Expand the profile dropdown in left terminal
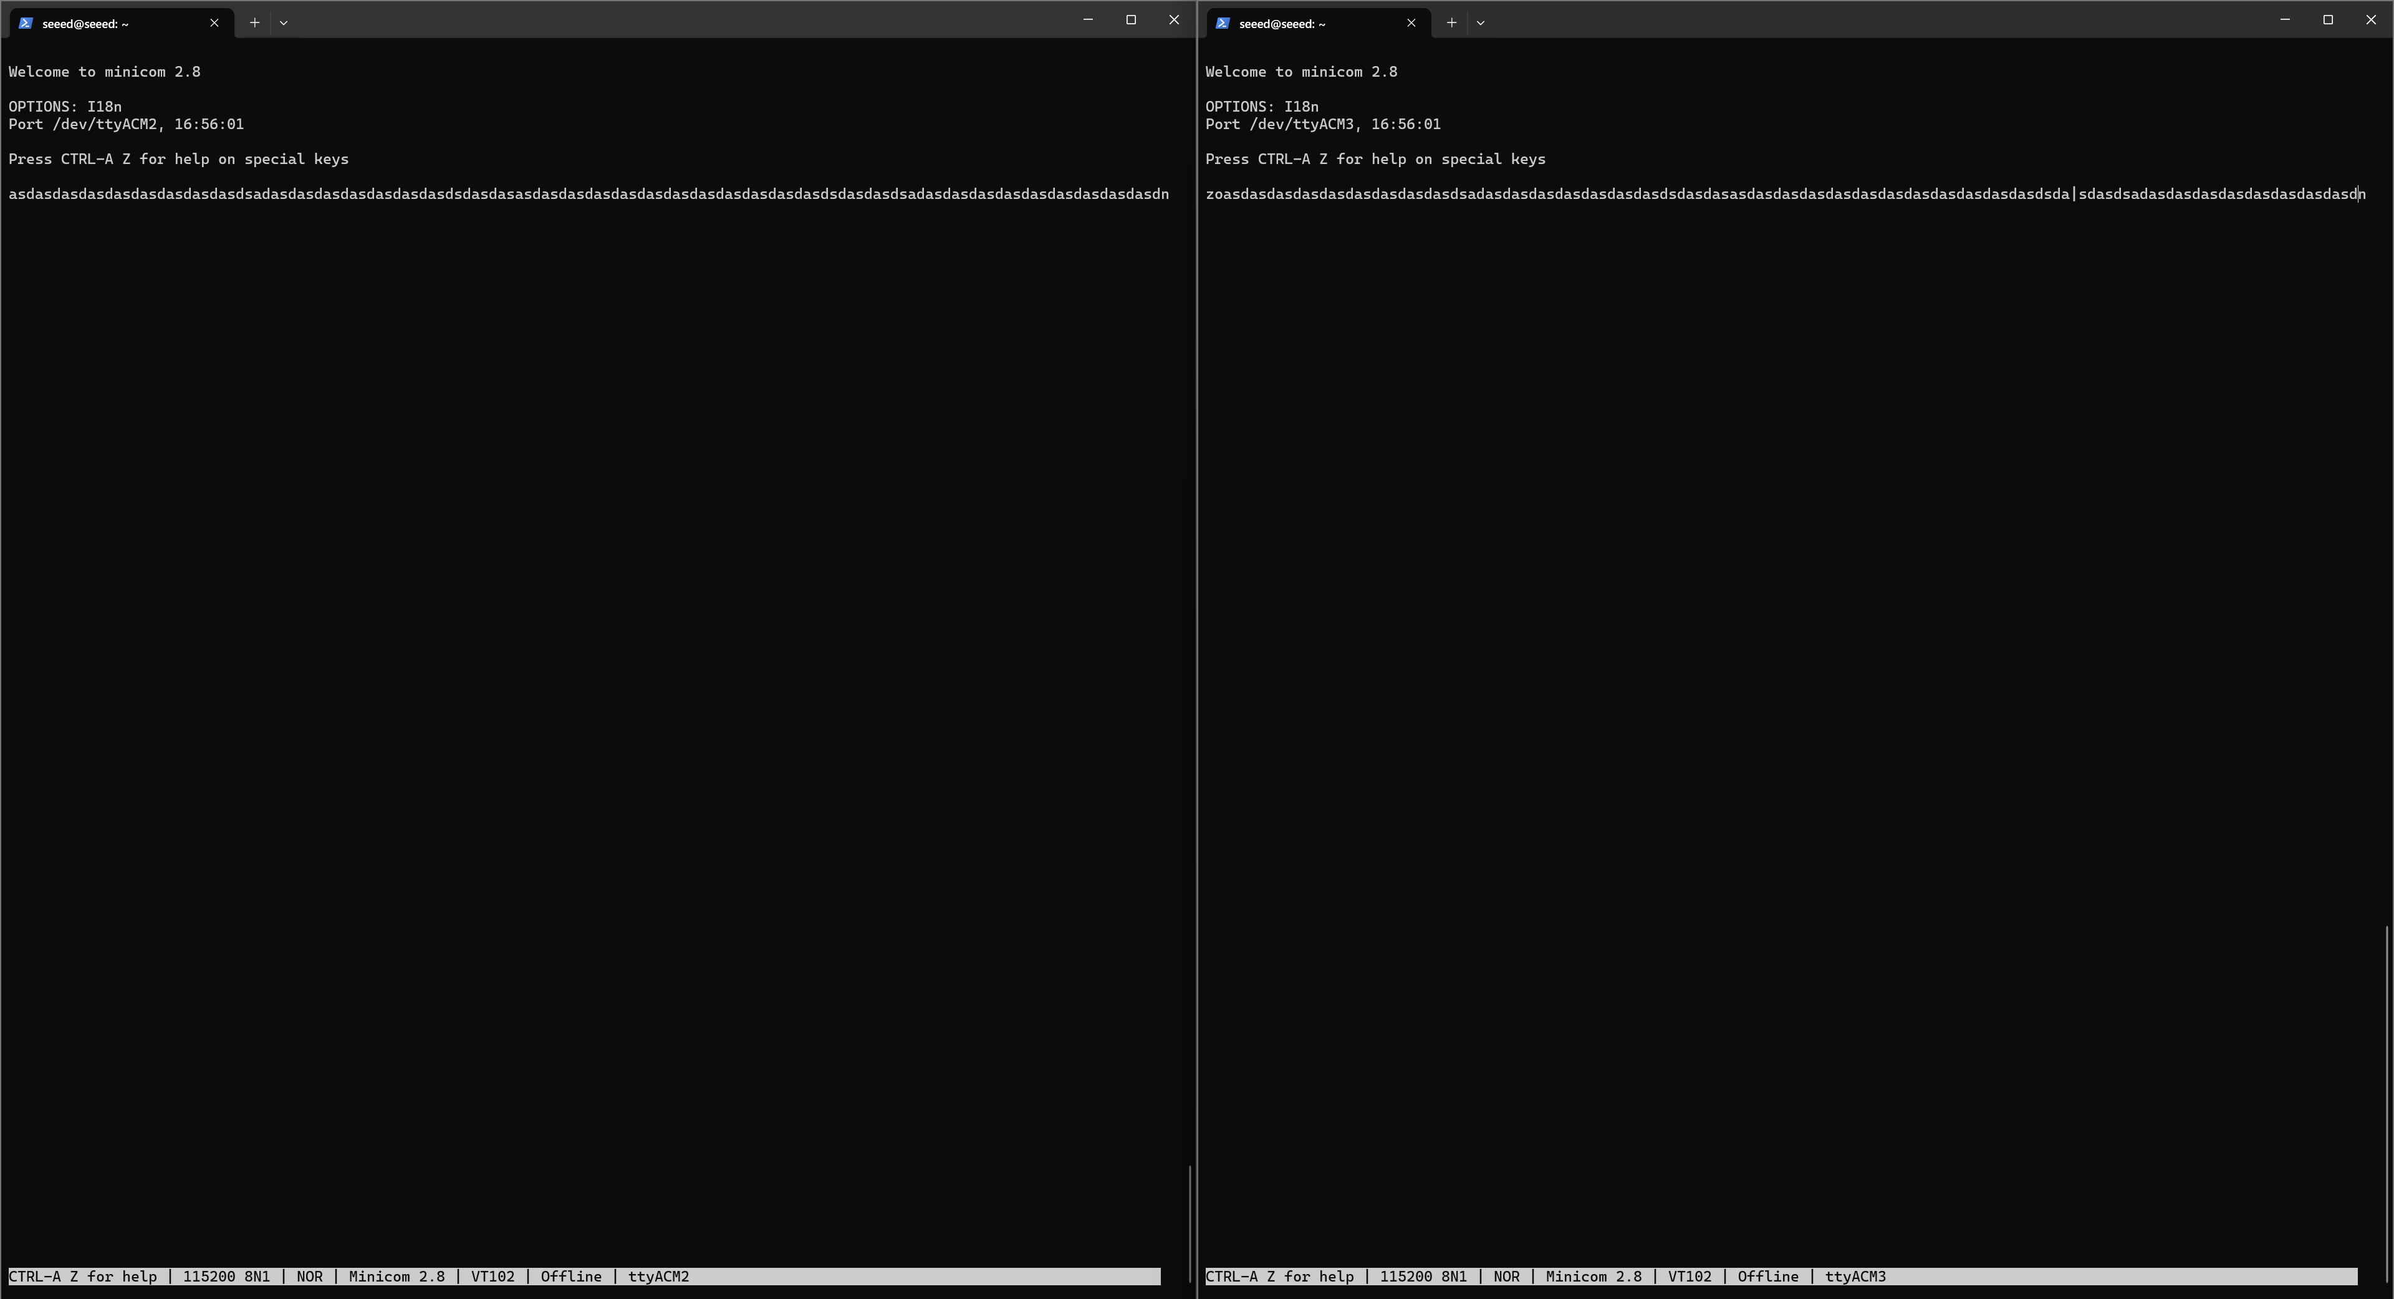Screen dimensions: 2394x1299 coord(284,23)
